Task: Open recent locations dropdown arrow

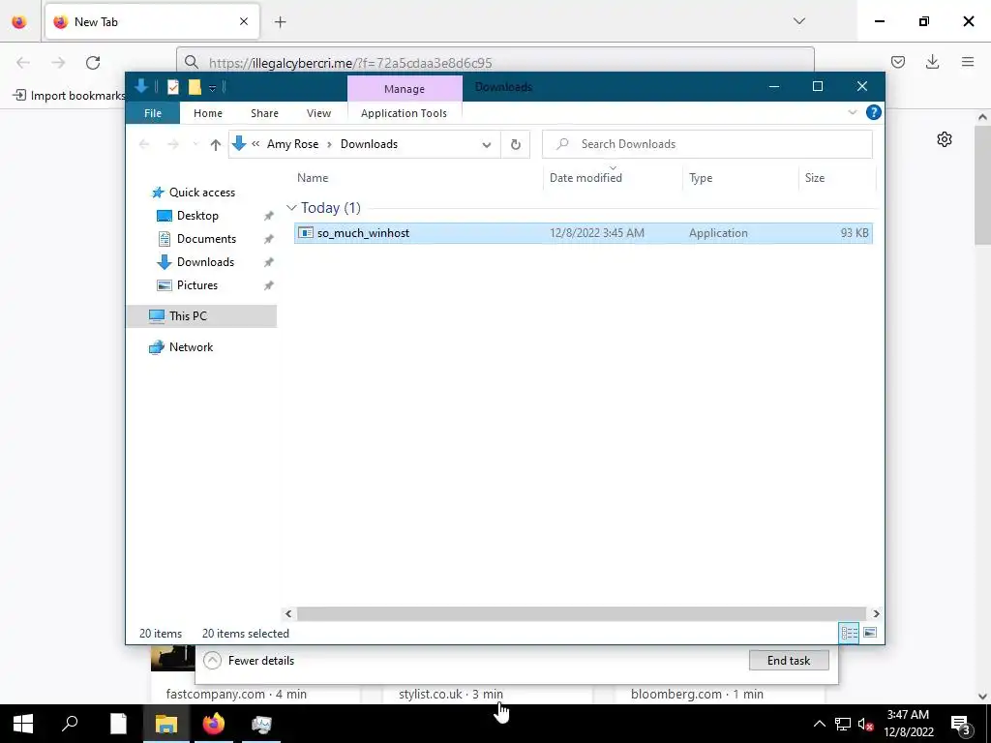Action: (x=195, y=145)
